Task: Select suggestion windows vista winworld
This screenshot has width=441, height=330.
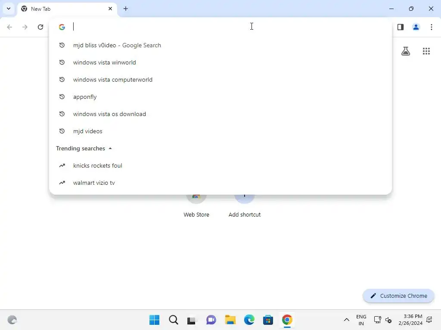Action: (220, 62)
